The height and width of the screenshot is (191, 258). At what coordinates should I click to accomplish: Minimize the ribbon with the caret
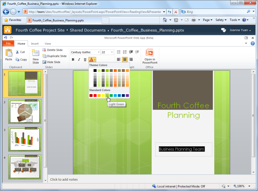tap(246, 43)
